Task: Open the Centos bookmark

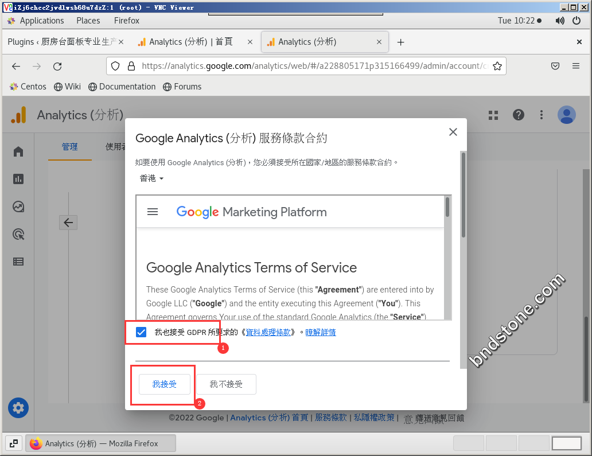Action: coord(28,87)
